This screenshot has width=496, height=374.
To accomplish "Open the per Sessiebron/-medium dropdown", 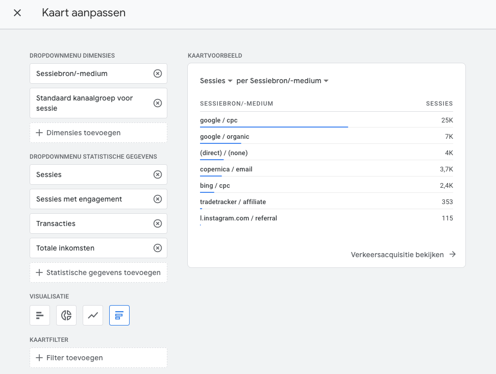I will [x=282, y=81].
